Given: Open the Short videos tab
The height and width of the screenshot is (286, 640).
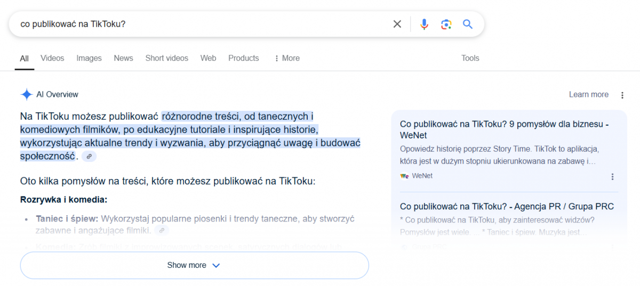Looking at the screenshot, I should [x=167, y=58].
